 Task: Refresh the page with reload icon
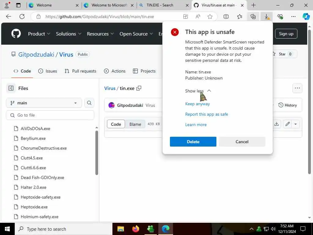pyautogui.click(x=22, y=17)
